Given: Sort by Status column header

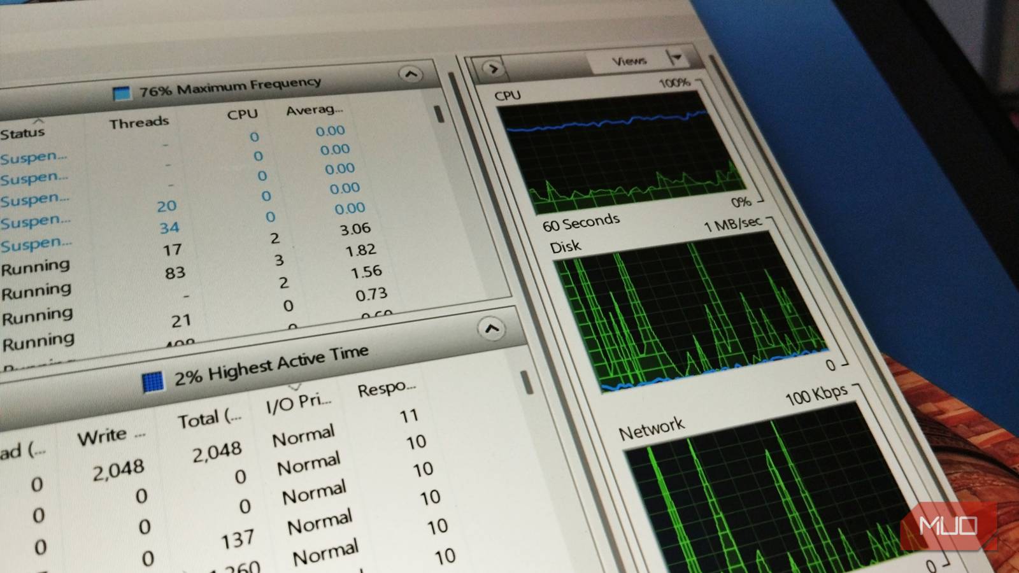Looking at the screenshot, I should 22,133.
